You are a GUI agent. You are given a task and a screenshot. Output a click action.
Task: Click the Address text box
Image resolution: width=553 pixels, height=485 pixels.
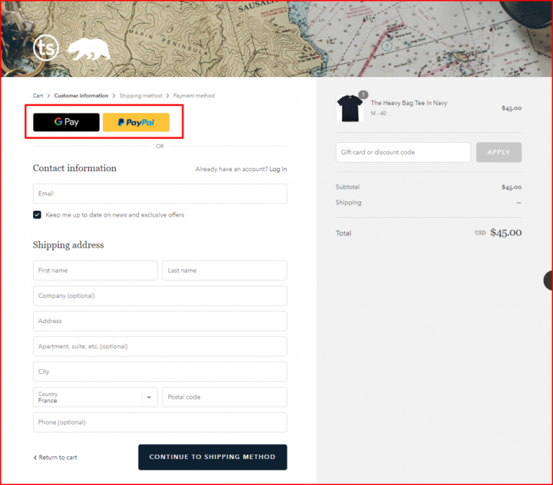tap(160, 321)
